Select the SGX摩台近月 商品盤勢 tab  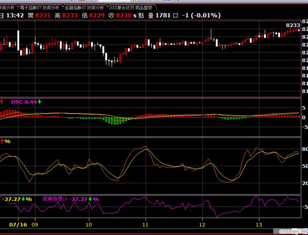(131, 7)
